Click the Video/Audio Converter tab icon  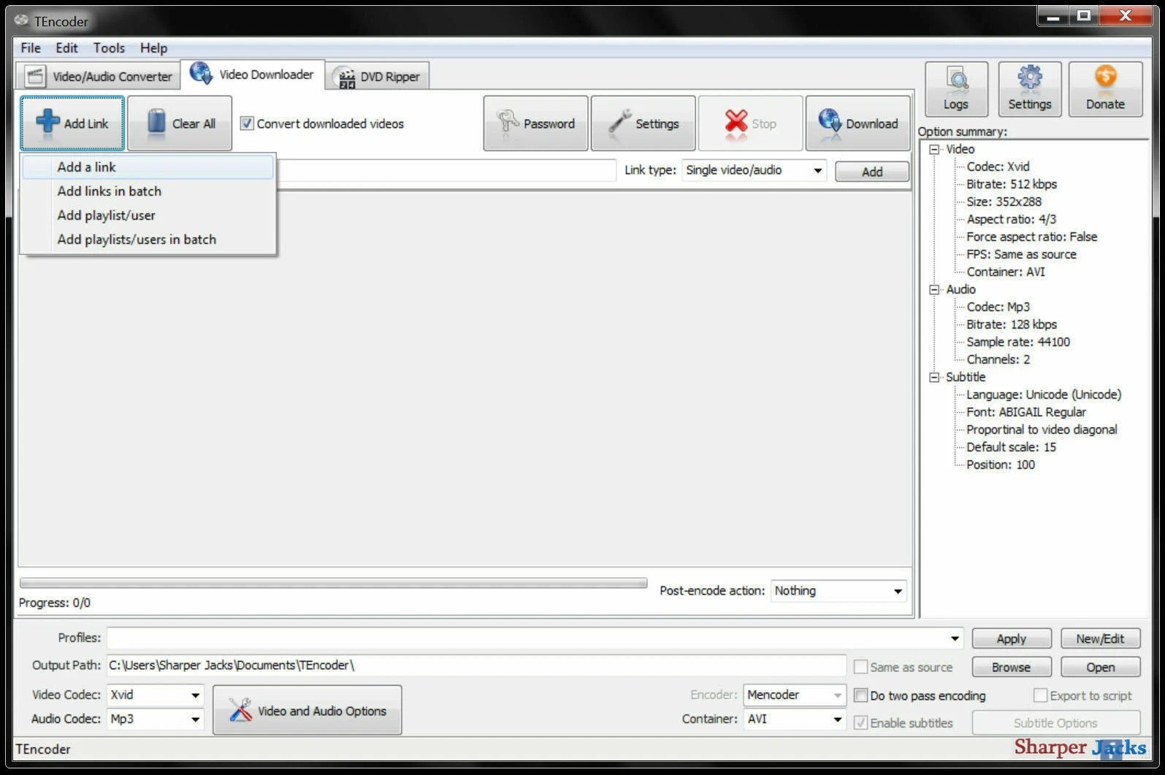(35, 76)
